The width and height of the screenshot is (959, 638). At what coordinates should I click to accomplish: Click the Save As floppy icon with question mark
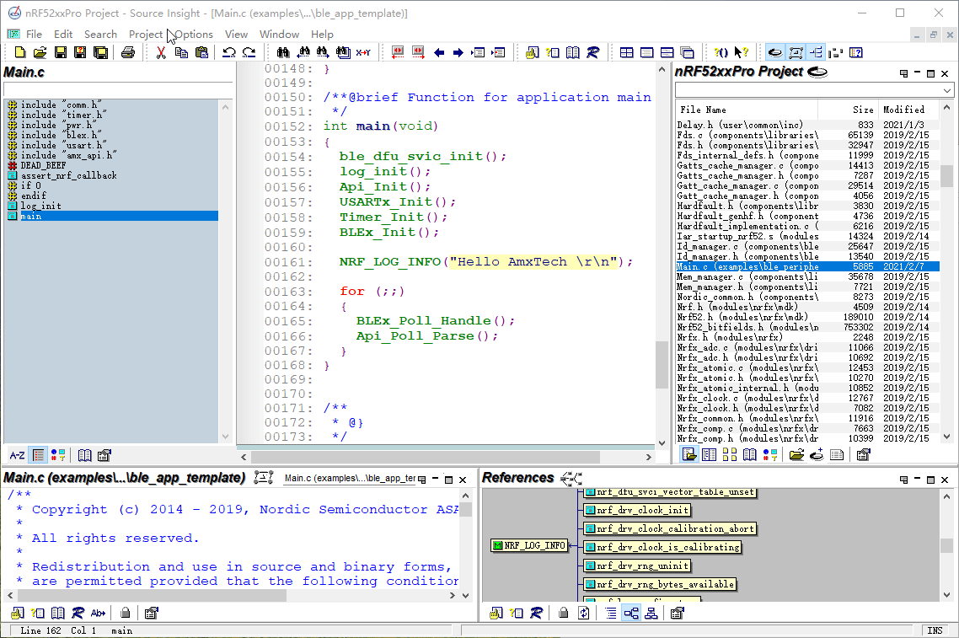tap(80, 52)
